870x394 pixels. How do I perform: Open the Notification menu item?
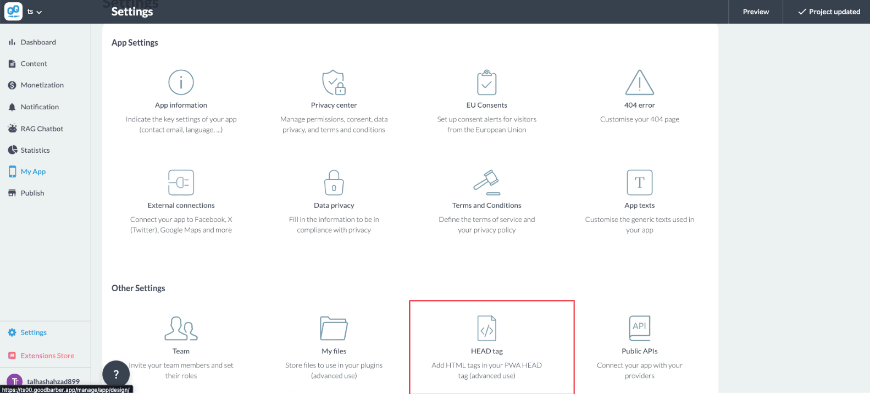tap(40, 107)
